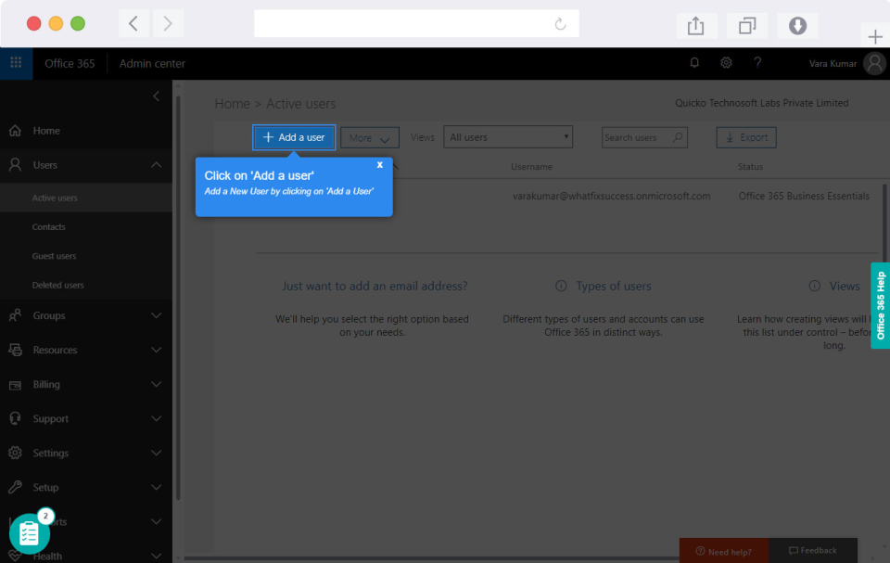Click the info icon beside Views heading

(x=814, y=286)
